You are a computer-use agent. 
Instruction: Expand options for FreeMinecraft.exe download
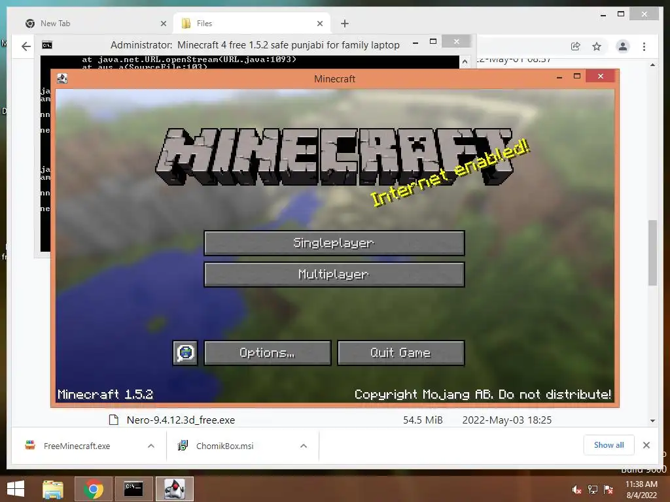151,446
